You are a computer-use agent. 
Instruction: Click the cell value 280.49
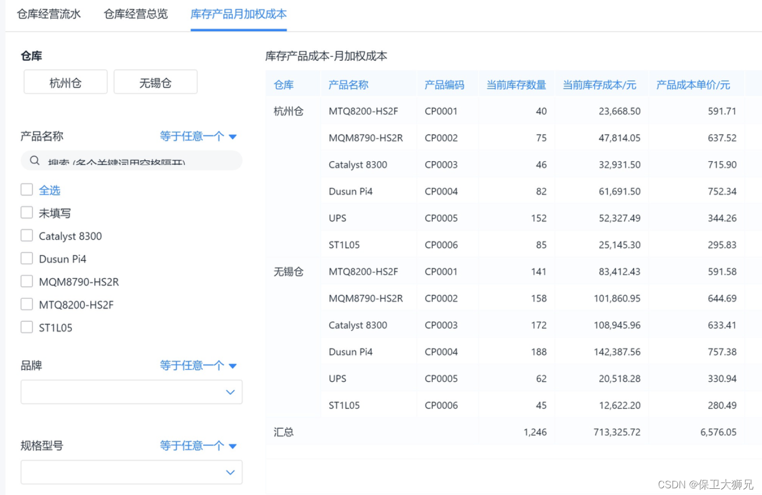pos(722,405)
